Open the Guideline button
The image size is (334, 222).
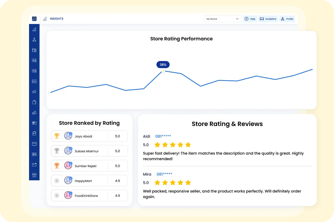(x=268, y=19)
